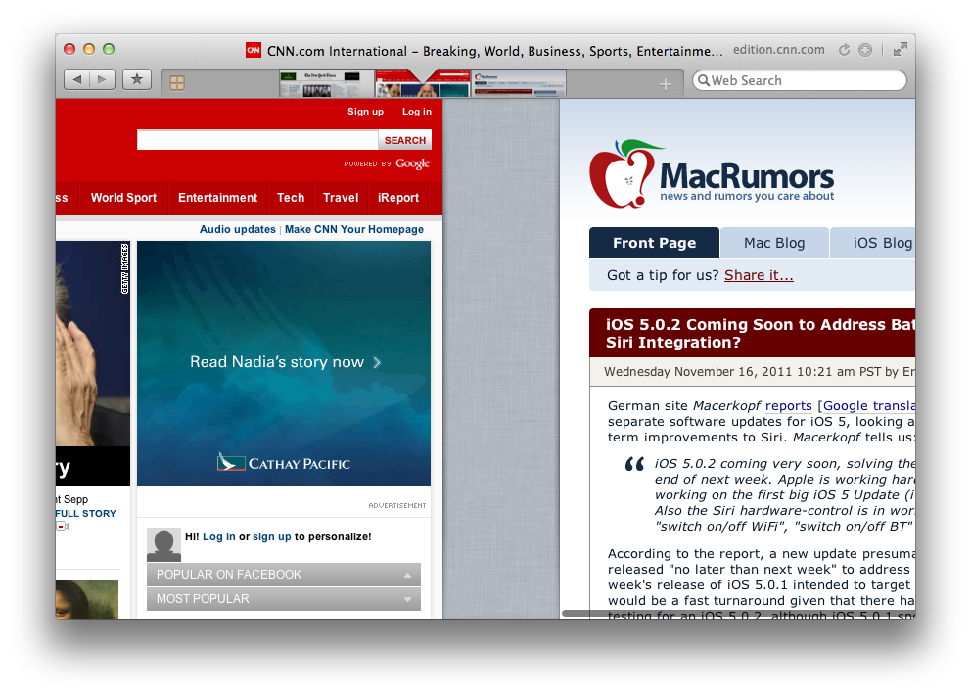Select the MacRumors tab thumbnail
Viewport: 971px width, 696px height.
(519, 83)
